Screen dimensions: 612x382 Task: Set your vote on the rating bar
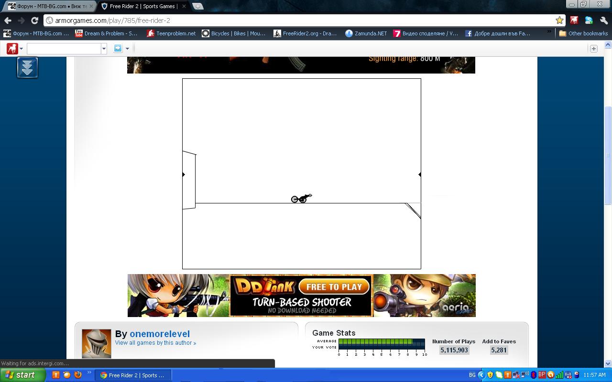(382, 347)
